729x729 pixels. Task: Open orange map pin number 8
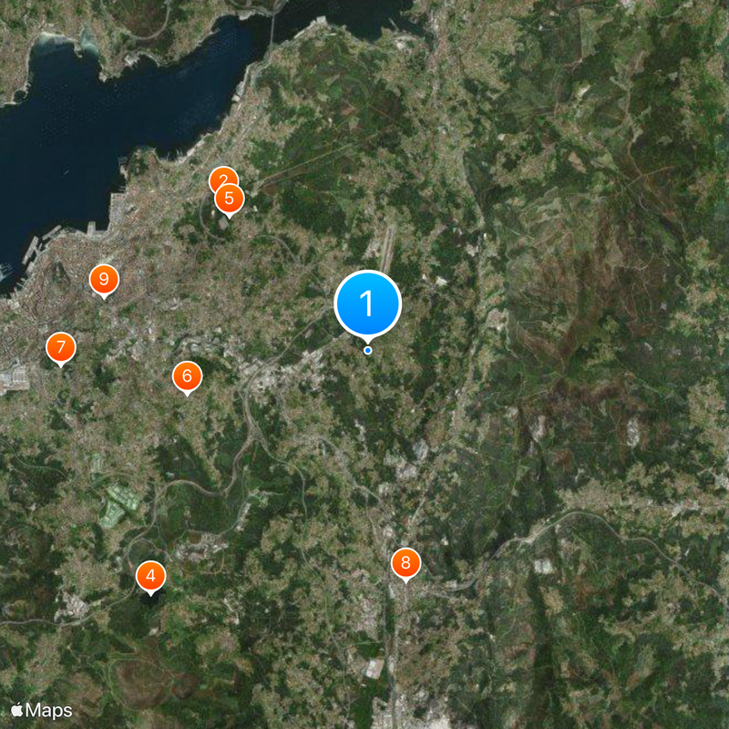click(x=406, y=563)
